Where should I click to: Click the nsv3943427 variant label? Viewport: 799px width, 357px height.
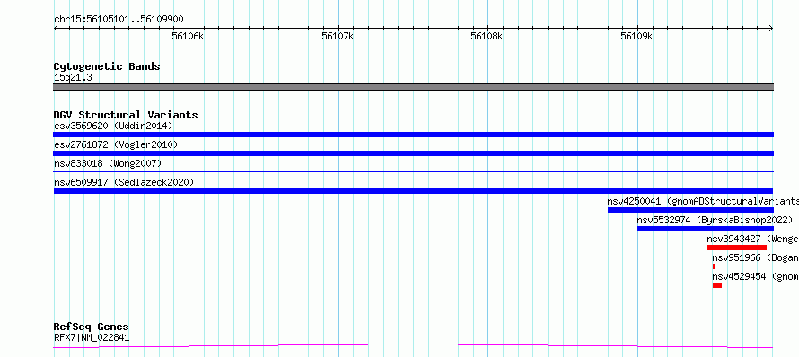[752, 239]
